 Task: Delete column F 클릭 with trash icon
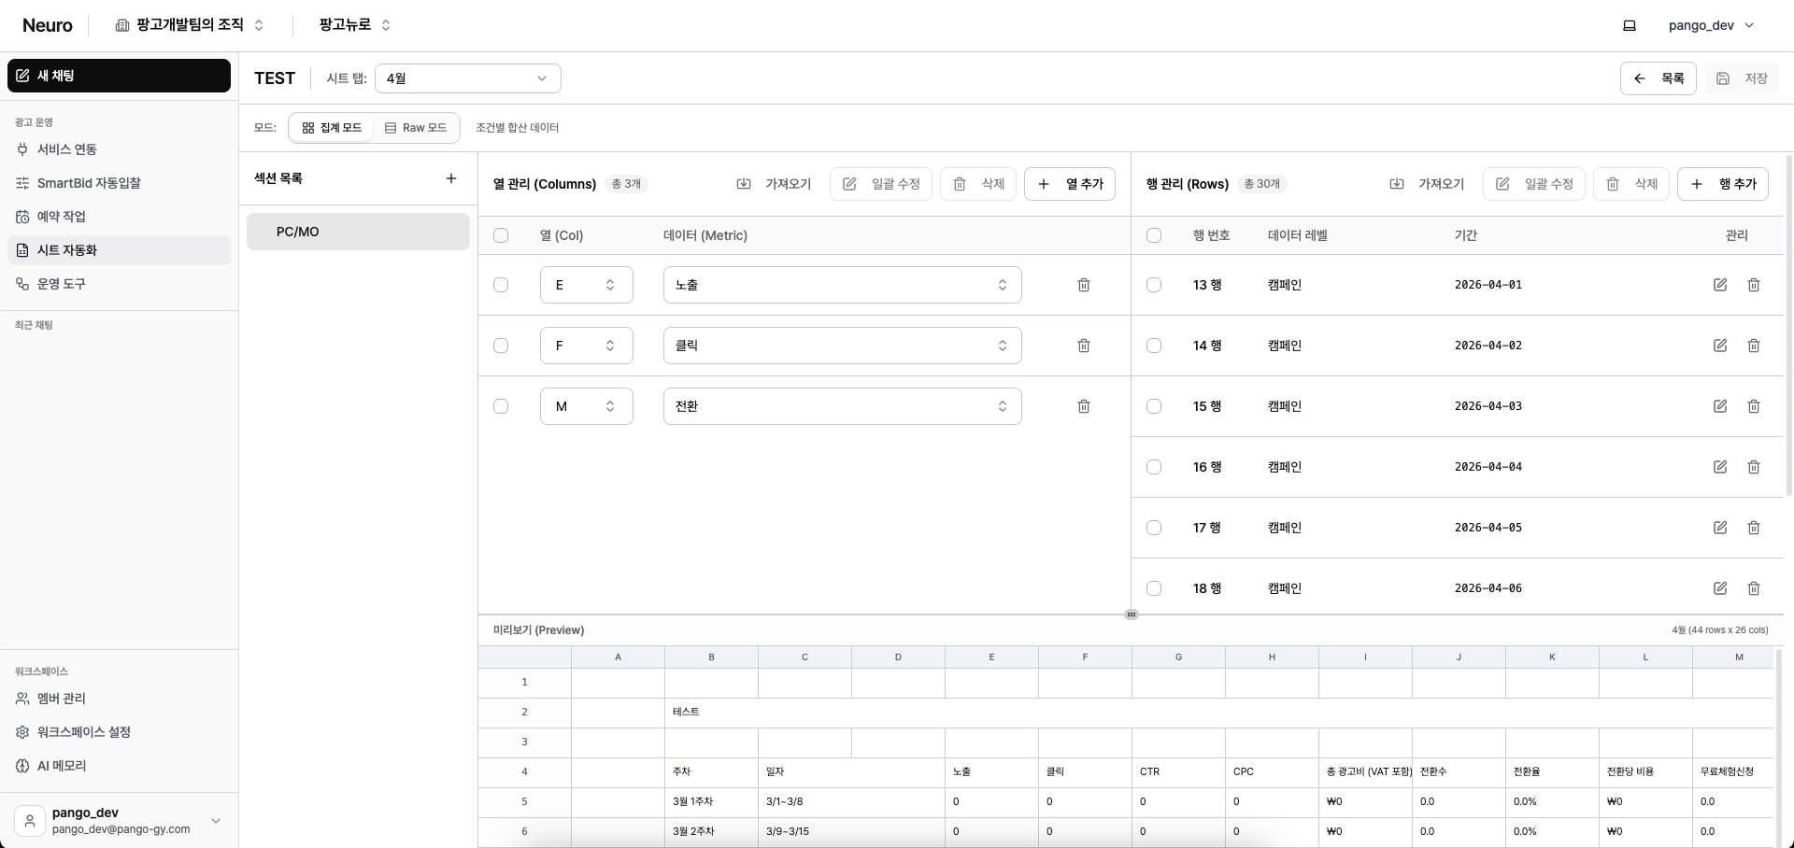point(1084,346)
